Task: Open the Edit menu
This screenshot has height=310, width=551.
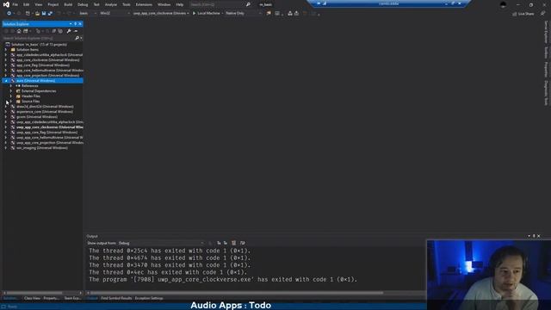Action: (x=27, y=4)
